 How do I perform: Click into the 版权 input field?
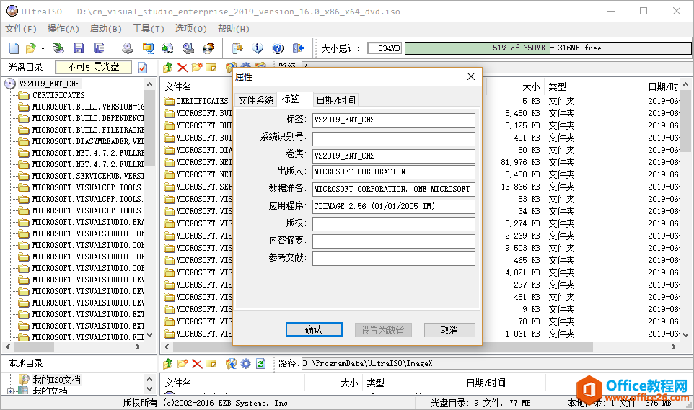[393, 224]
